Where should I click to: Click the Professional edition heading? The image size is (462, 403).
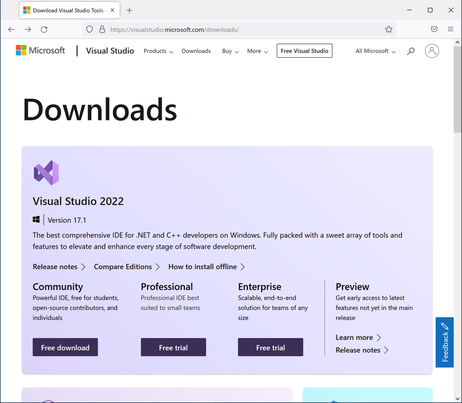pos(167,287)
